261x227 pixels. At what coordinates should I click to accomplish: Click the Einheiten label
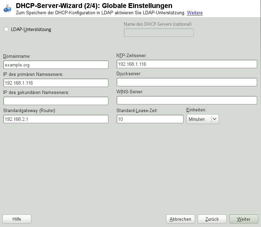click(x=196, y=110)
